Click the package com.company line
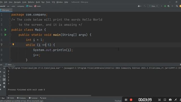The width and height of the screenshot is (181, 102). pyautogui.click(x=29, y=15)
